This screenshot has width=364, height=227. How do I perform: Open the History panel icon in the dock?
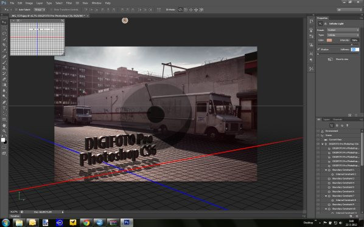tap(311, 21)
